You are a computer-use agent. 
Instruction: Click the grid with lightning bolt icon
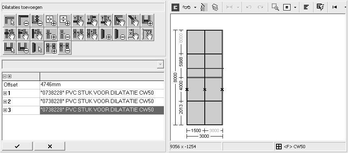tap(320, 7)
